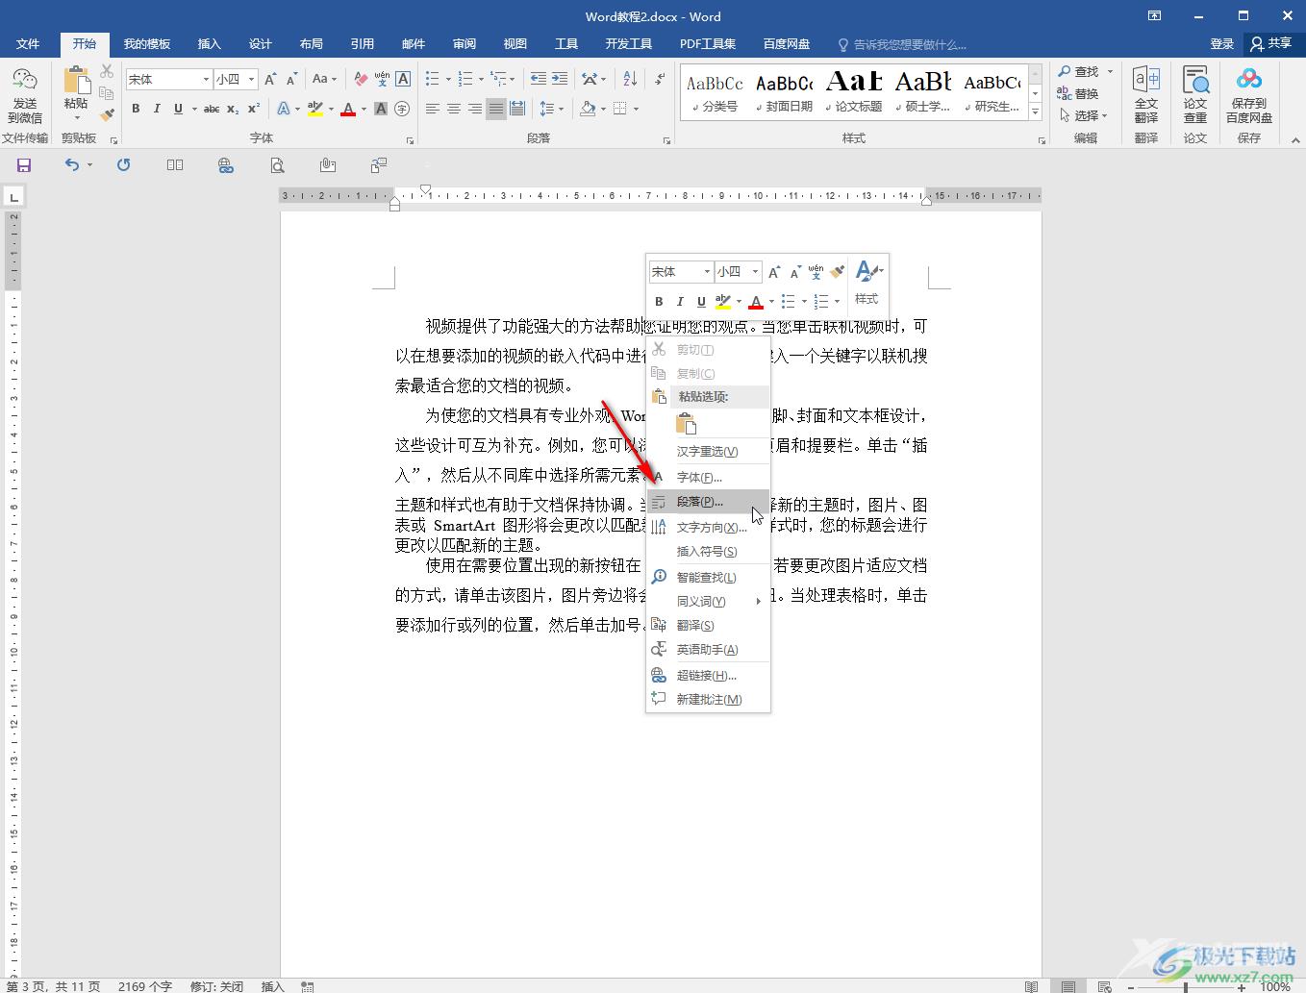Click Save icon in quick access toolbar

point(24,165)
